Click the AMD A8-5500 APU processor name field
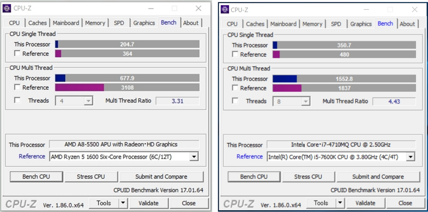The image size is (428, 212). click(x=124, y=144)
